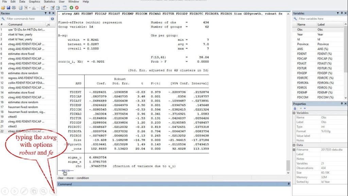348x196 pixels.
Task: Open the dropdown arrow beside the Viewer icon
Action: coord(30,7)
